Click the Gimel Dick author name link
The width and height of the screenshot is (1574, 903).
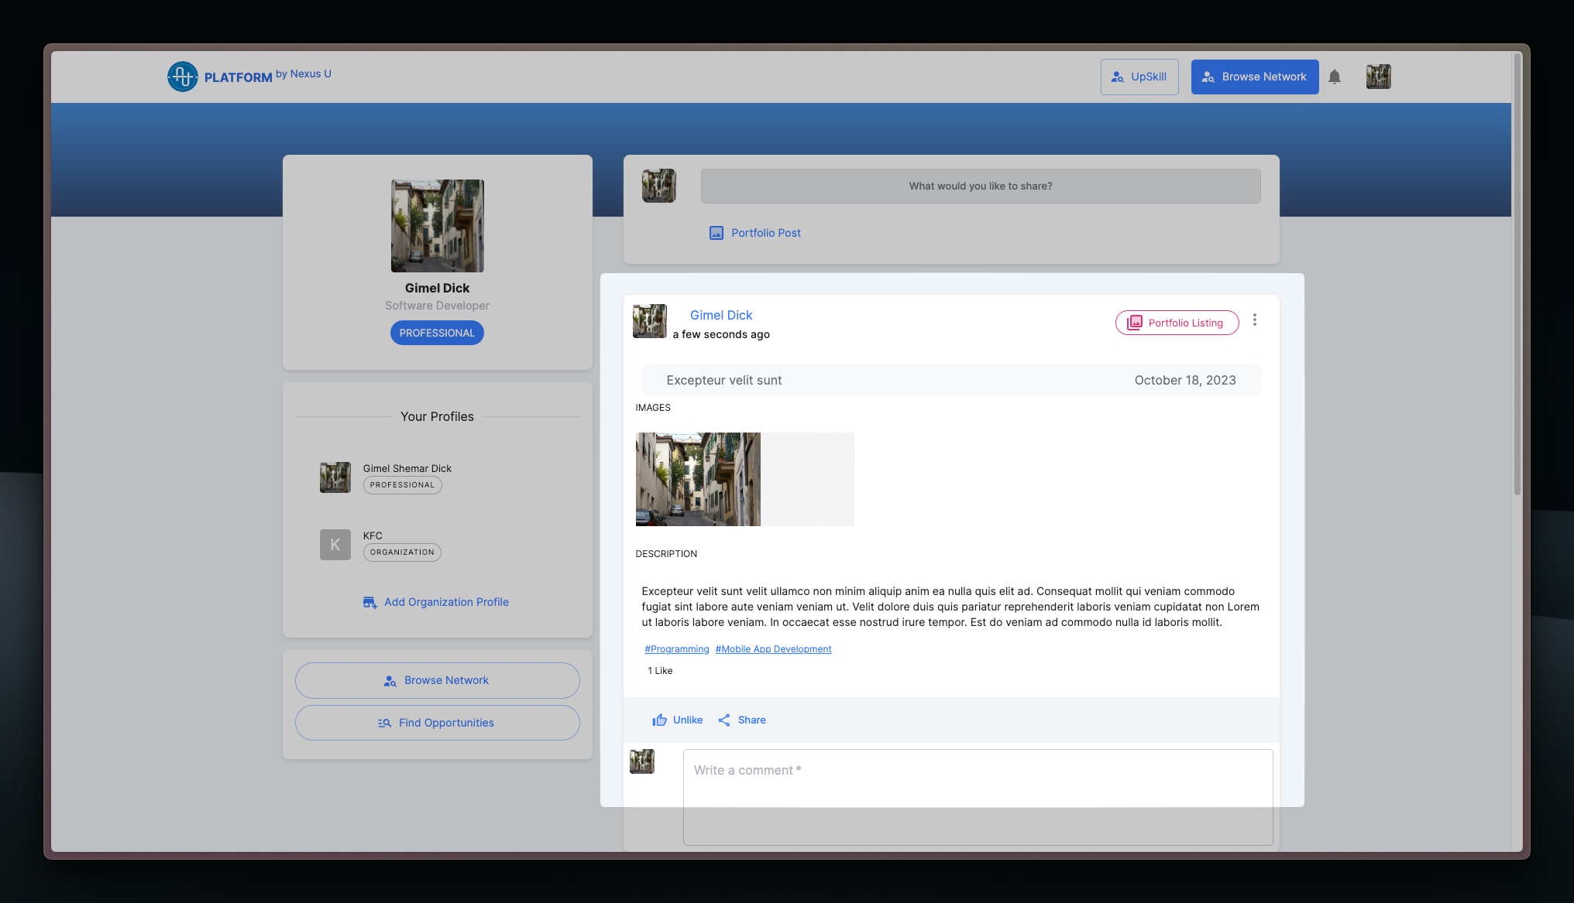[x=721, y=315]
